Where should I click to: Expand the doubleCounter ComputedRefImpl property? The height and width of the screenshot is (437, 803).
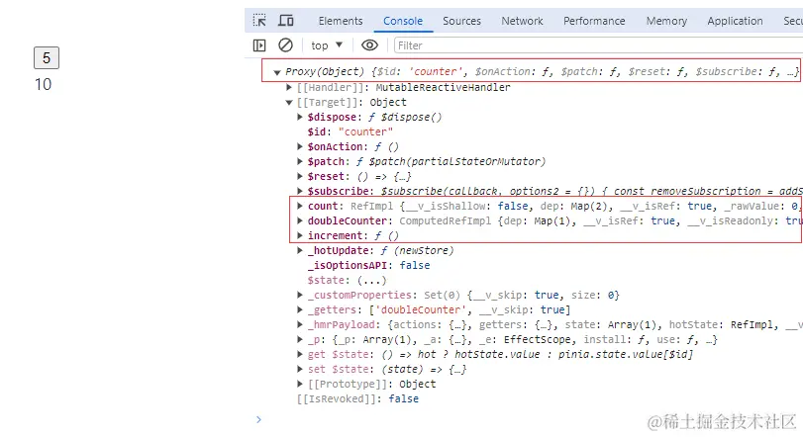[x=301, y=221]
